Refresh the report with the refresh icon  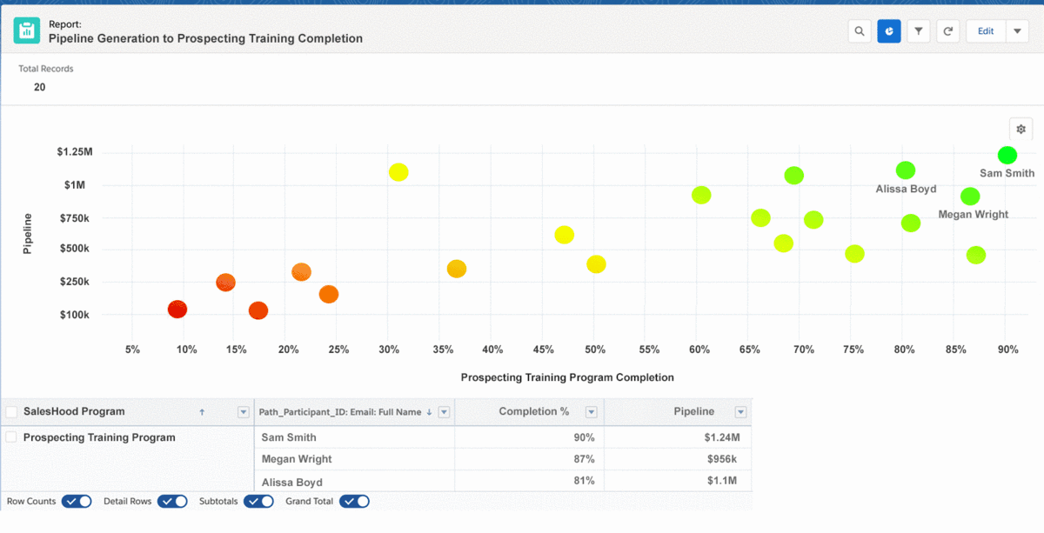pyautogui.click(x=947, y=30)
